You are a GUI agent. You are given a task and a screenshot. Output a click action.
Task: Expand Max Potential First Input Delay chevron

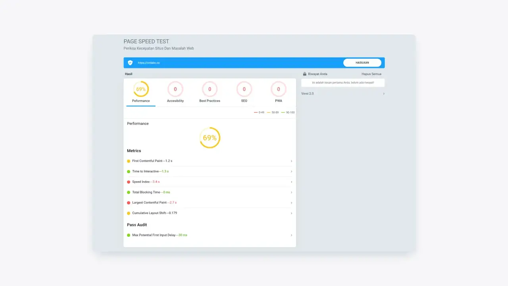pos(291,235)
